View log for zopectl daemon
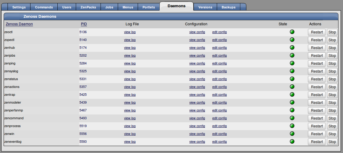 point(130,40)
